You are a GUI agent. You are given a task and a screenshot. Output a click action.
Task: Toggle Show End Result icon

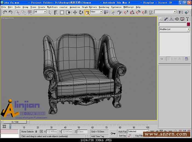(169, 59)
